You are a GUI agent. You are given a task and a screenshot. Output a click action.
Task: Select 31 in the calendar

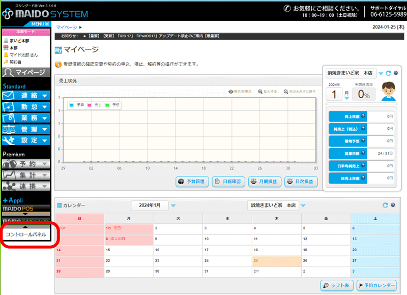click(227, 273)
